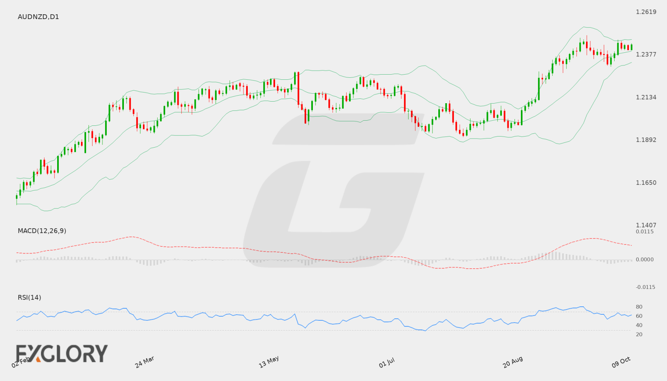This screenshot has height=381, width=667.
Task: Click the AUDNZD,D1 chart title
Action: (38, 17)
